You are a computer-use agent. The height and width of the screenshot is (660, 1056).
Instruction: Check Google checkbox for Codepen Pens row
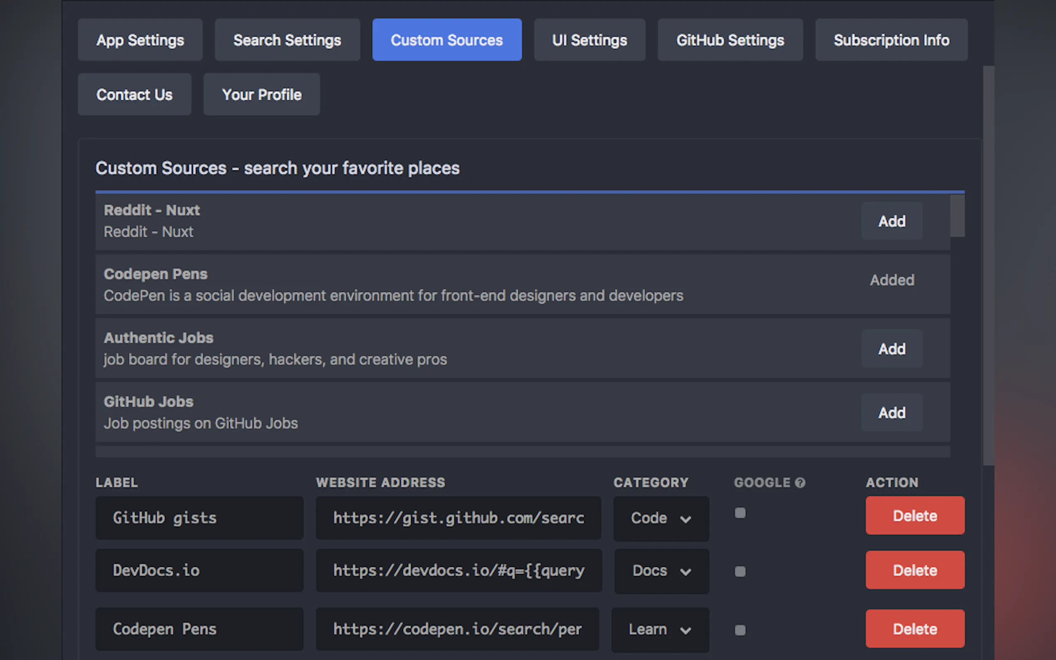(x=740, y=630)
